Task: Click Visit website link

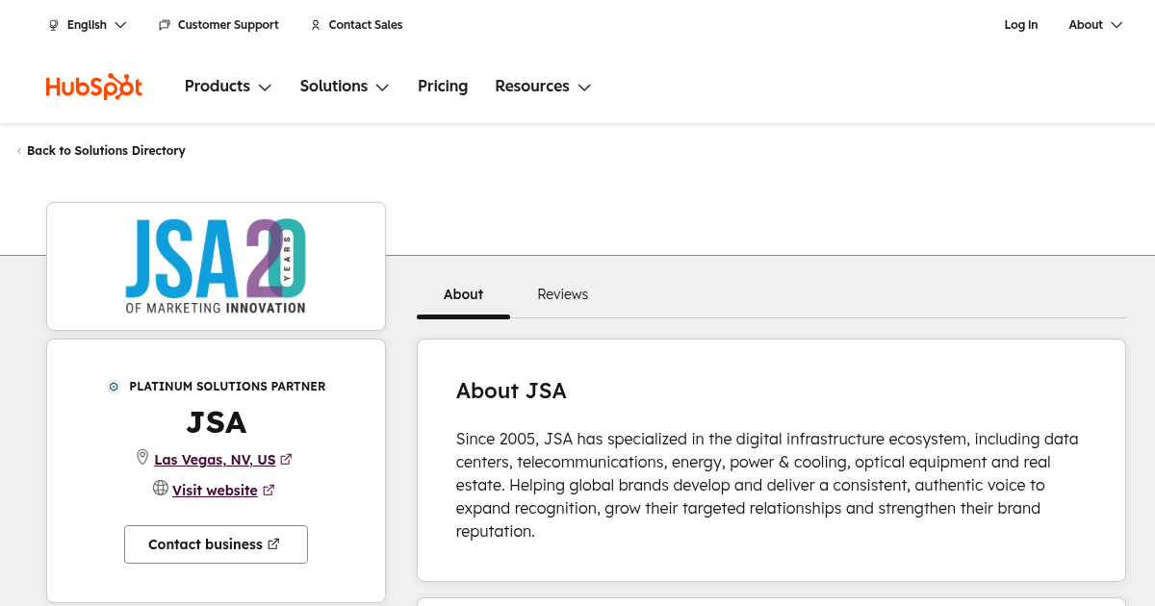Action: pos(215,491)
